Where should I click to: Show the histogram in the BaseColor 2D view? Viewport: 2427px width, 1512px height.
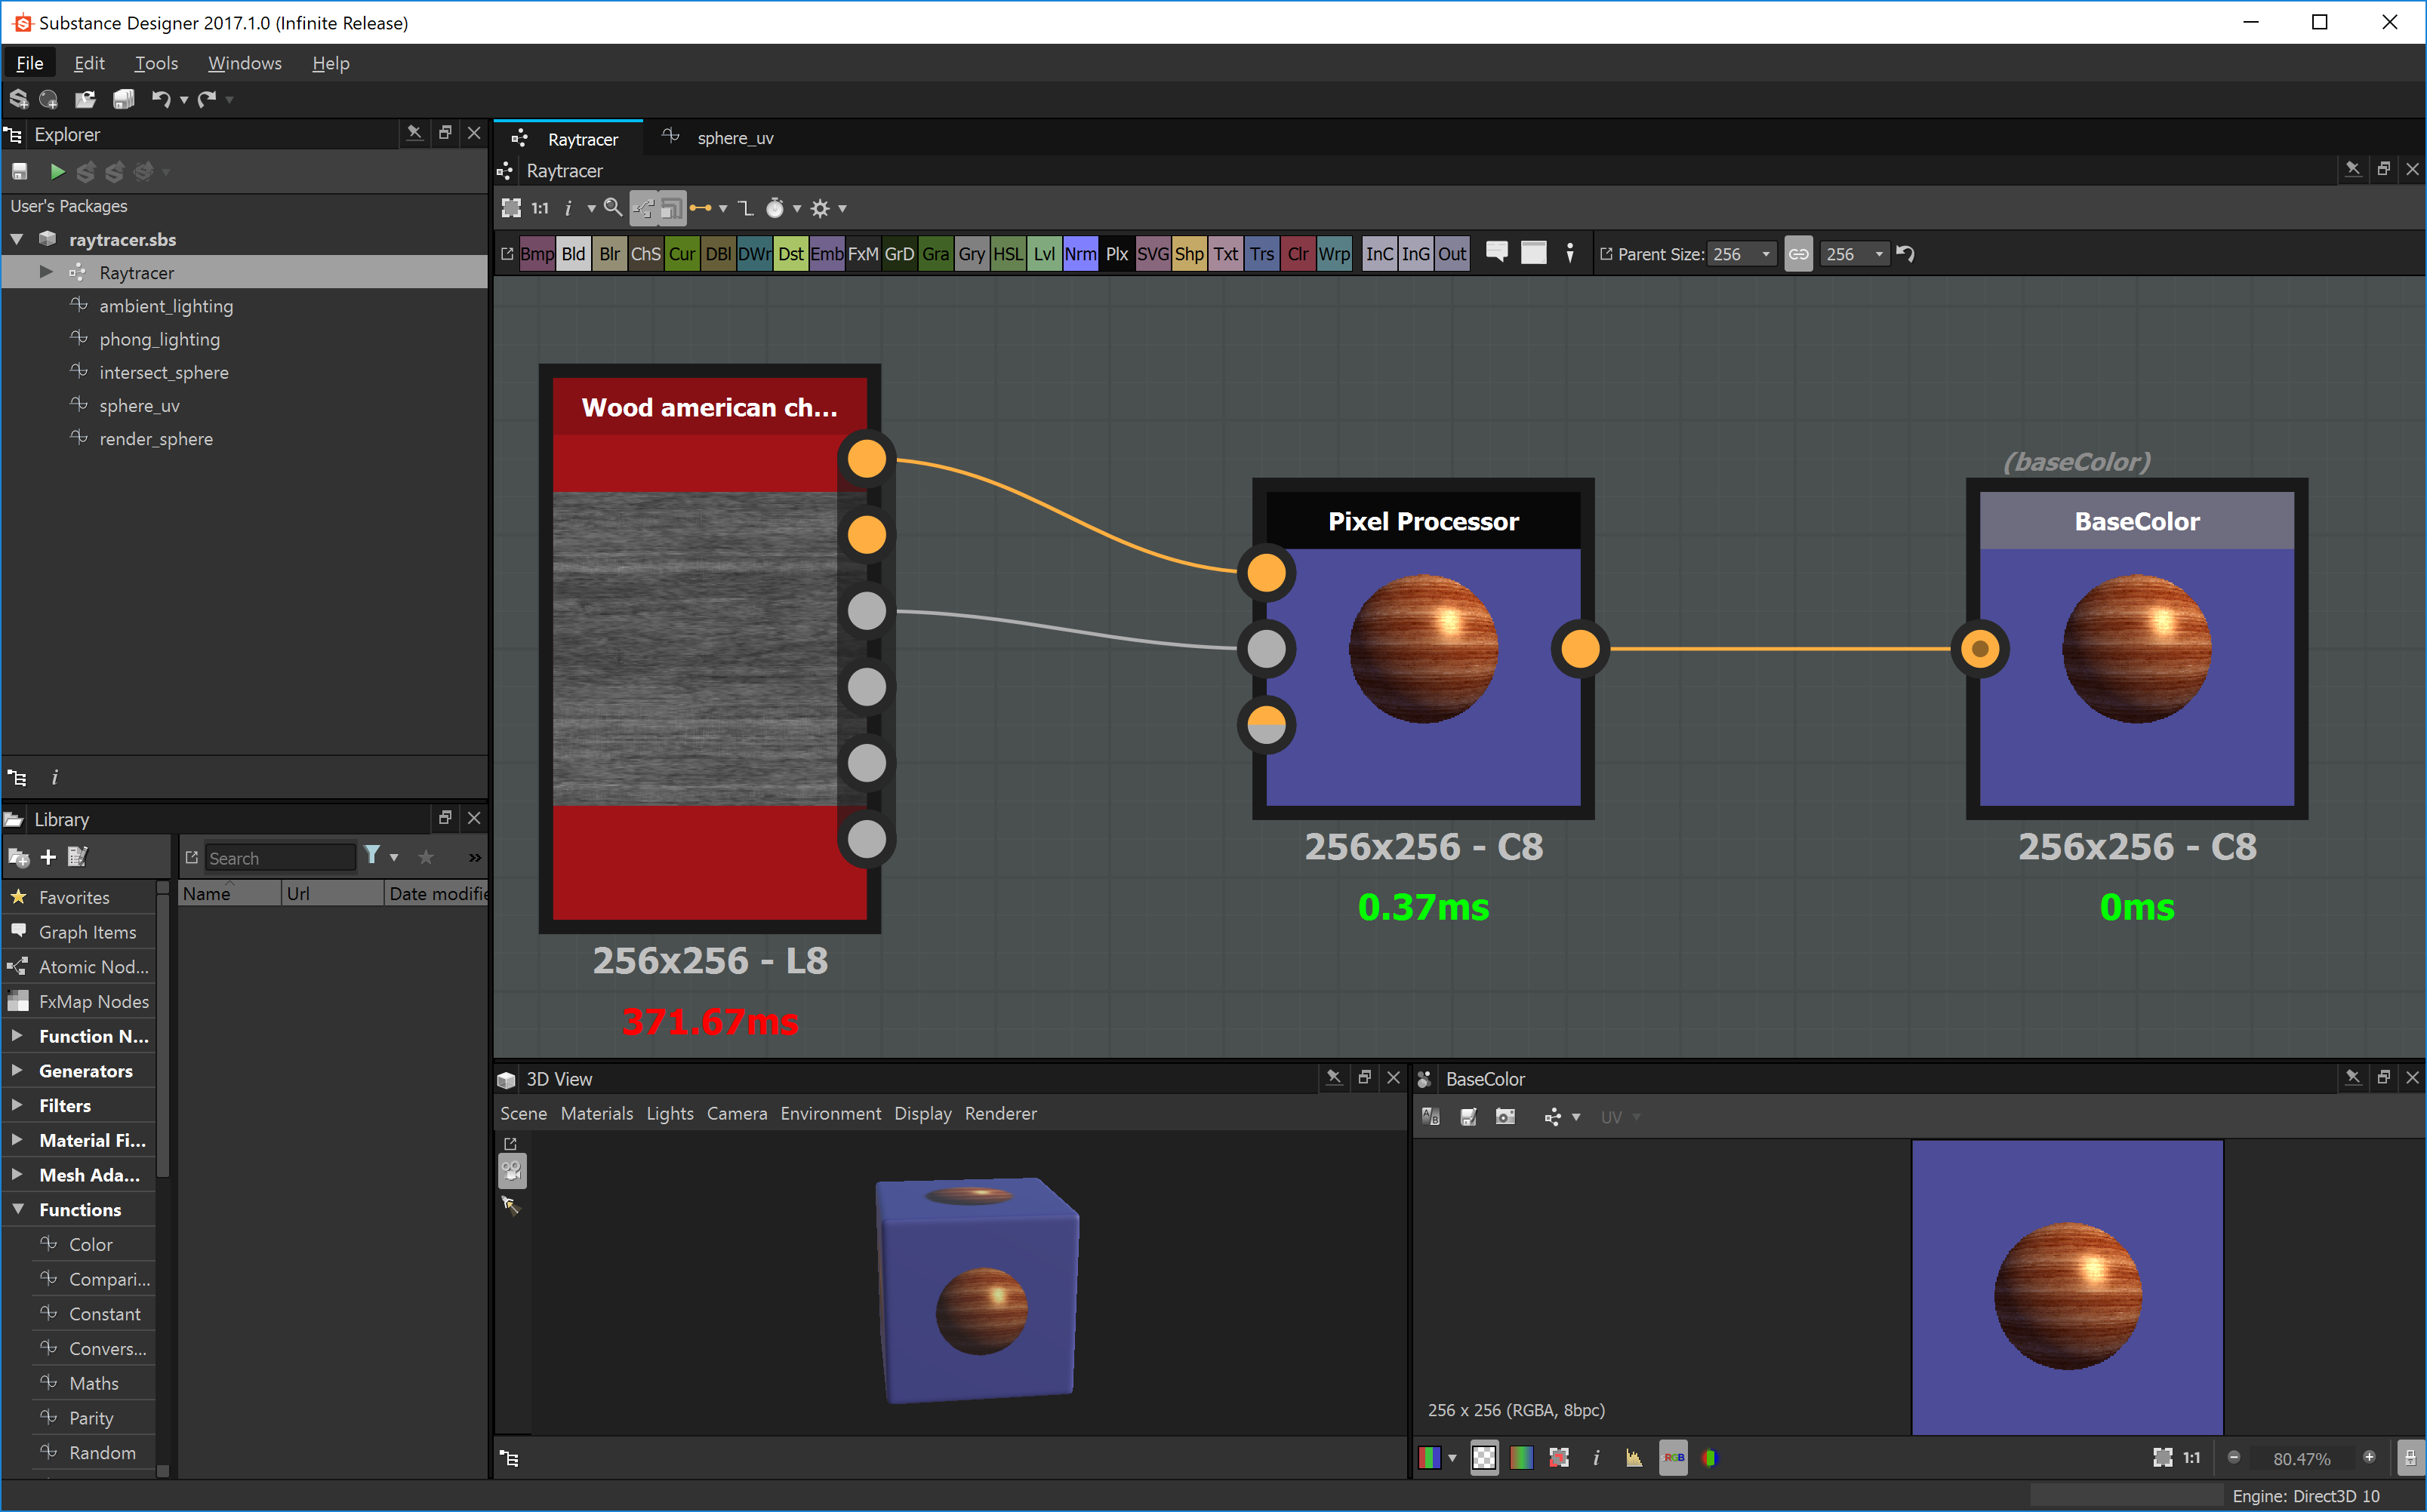[1634, 1458]
